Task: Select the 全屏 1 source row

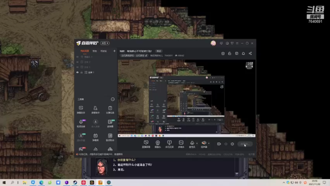Action: click(96, 72)
